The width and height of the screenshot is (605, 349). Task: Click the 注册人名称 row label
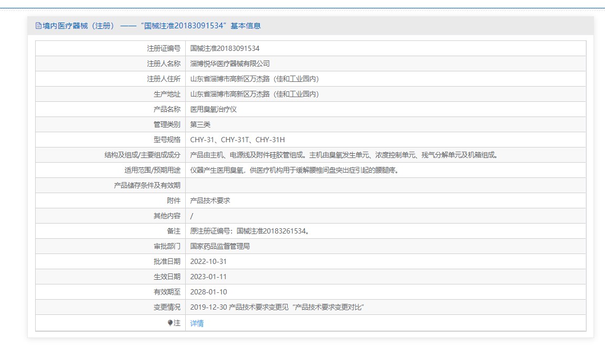coord(164,64)
